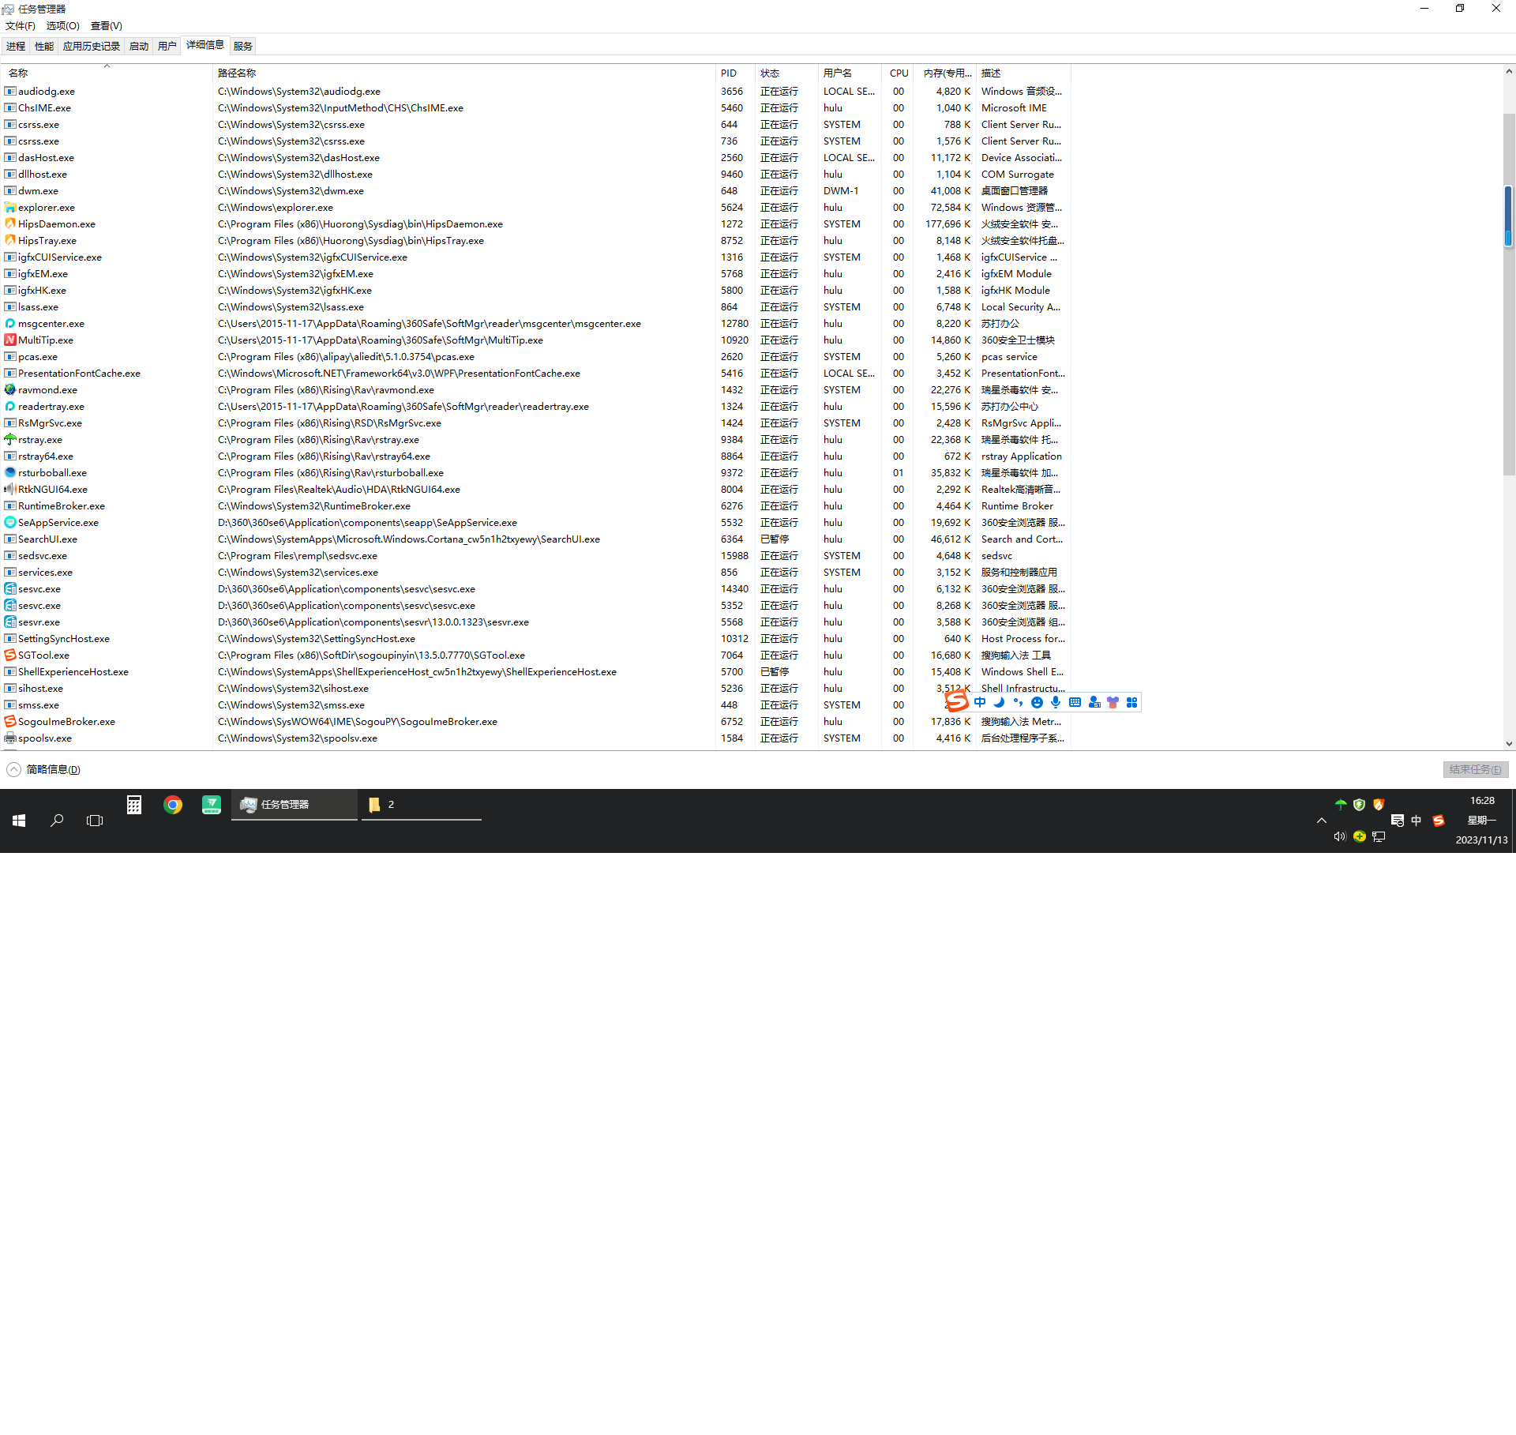Image resolution: width=1516 pixels, height=1435 pixels.
Task: Sort by the 描述 column header
Action: 1024,73
